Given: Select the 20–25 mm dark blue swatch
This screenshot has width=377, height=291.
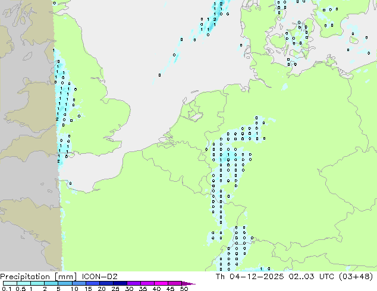Looking at the screenshot, I should coord(106,283).
